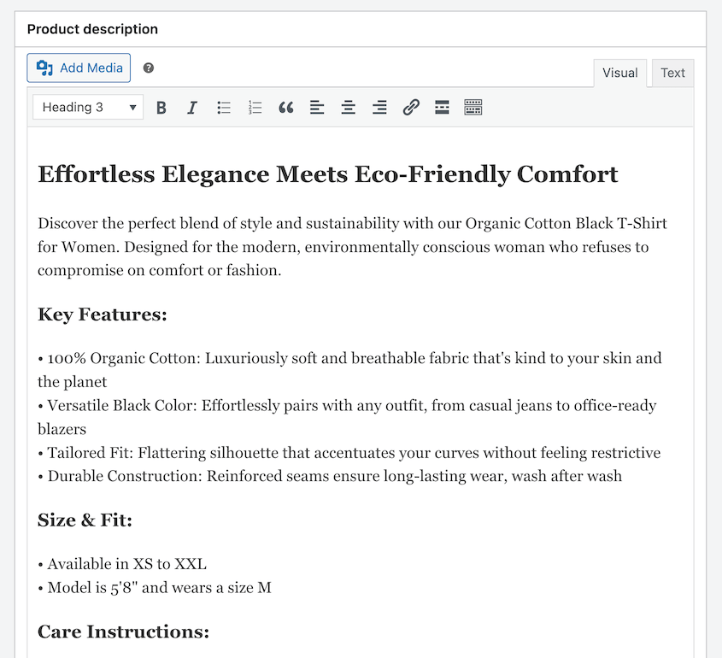Select the numbered list icon
Screen dimensions: 722x658
click(x=255, y=107)
